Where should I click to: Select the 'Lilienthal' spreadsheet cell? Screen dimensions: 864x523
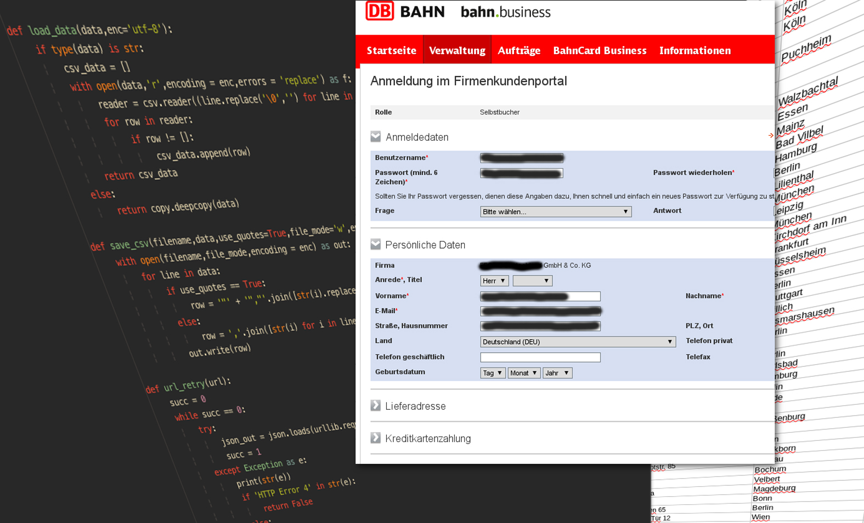[794, 179]
